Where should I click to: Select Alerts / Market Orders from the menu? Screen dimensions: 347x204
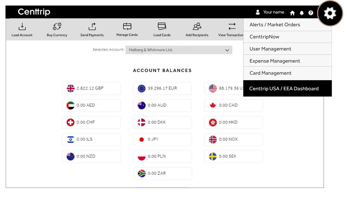[287, 25]
